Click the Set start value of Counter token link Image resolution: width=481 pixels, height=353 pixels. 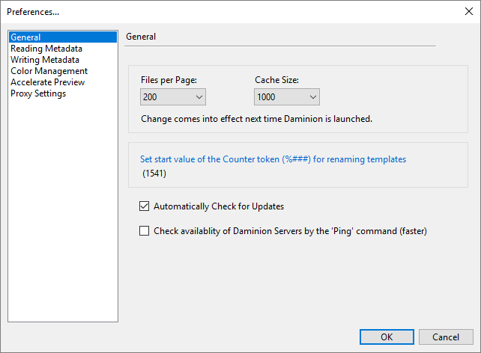273,159
